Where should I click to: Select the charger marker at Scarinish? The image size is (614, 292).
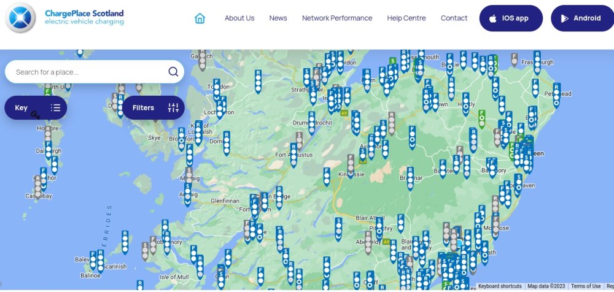[x=100, y=260]
